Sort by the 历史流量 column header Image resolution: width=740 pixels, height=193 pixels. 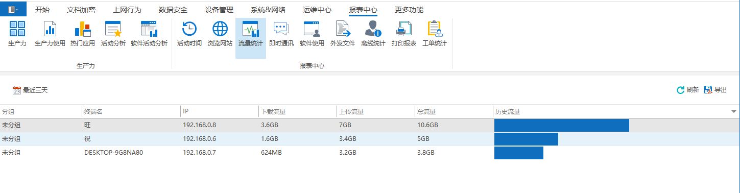pos(616,111)
